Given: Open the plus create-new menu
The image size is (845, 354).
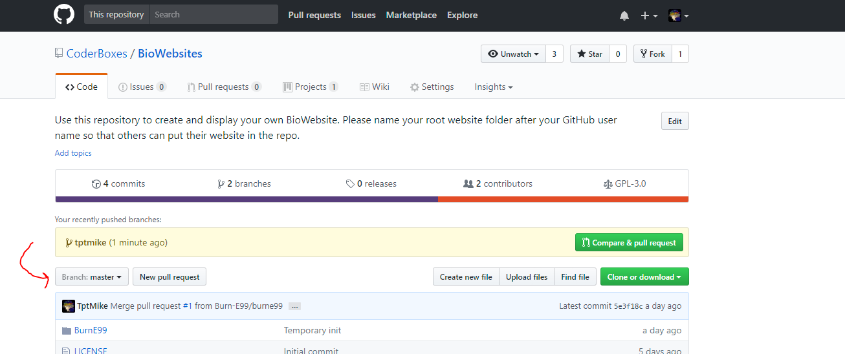Looking at the screenshot, I should pyautogui.click(x=649, y=16).
